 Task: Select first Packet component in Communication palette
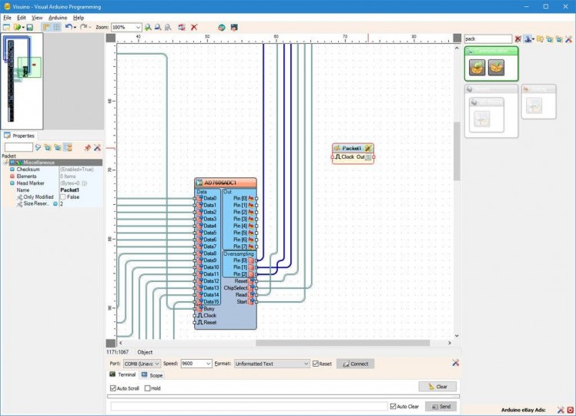pos(477,68)
